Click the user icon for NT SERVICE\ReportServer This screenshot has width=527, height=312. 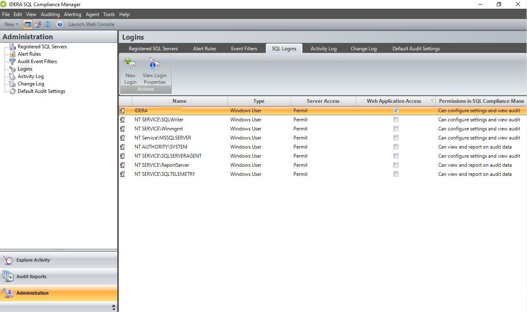click(123, 165)
